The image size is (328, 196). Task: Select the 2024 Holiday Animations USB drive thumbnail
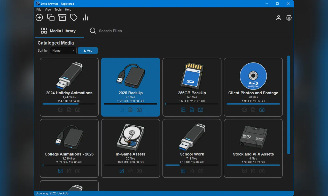[69, 76]
